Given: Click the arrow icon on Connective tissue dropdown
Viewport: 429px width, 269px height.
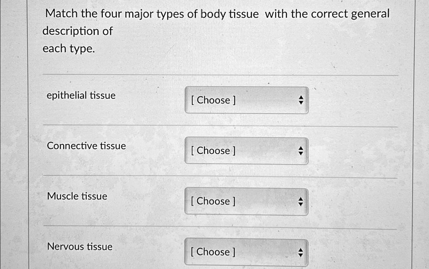Looking at the screenshot, I should coord(300,151).
